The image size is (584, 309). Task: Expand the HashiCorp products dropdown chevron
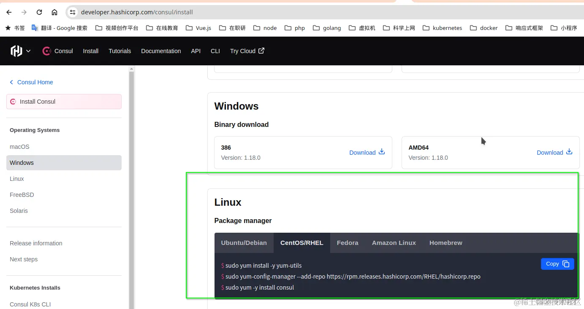tap(28, 51)
